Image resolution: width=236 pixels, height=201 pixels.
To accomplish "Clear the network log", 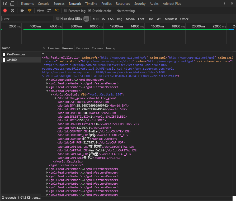I will (12, 11).
